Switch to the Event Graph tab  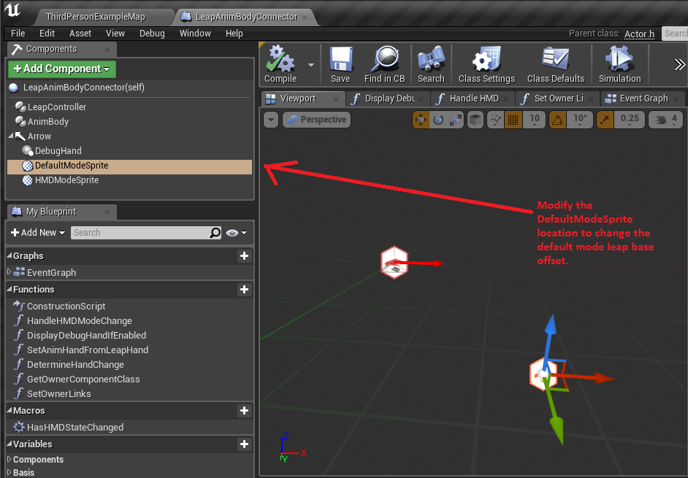[643, 99]
